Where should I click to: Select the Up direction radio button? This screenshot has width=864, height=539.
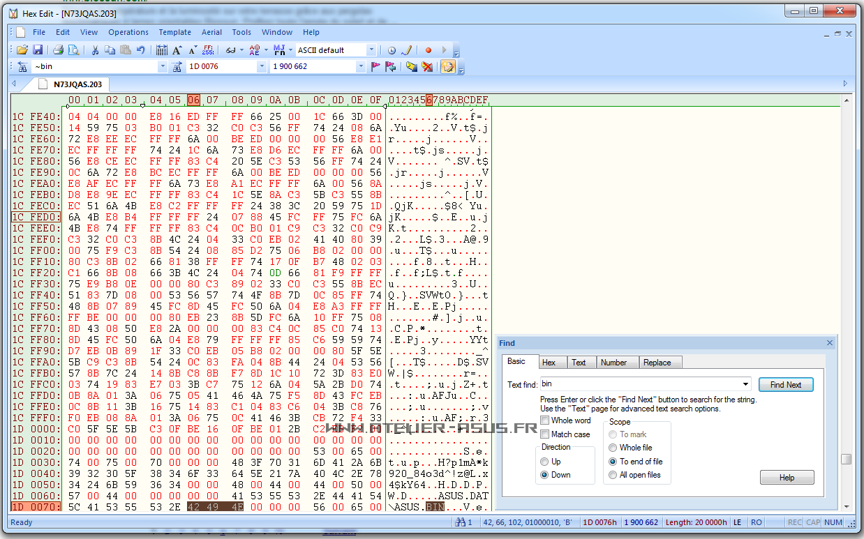pyautogui.click(x=544, y=462)
